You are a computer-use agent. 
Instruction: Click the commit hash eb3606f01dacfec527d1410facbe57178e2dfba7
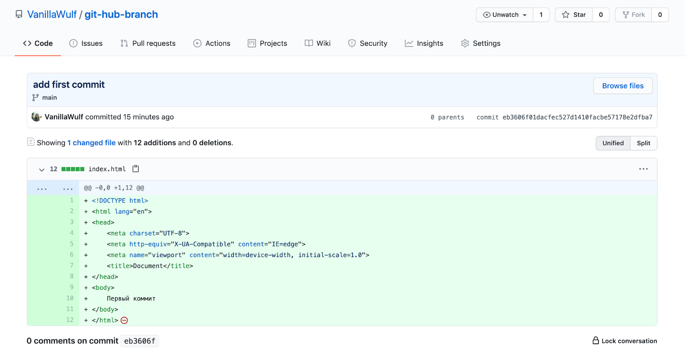[578, 117]
